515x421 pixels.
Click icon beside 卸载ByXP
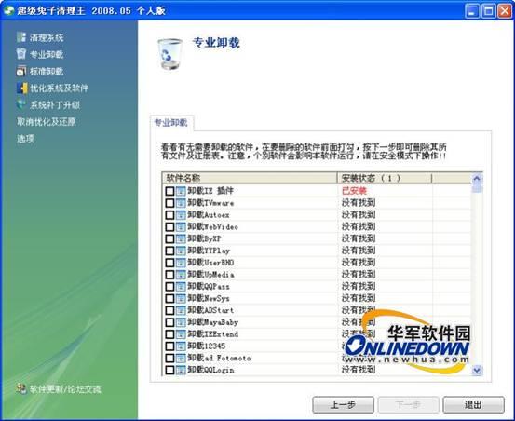tap(181, 238)
